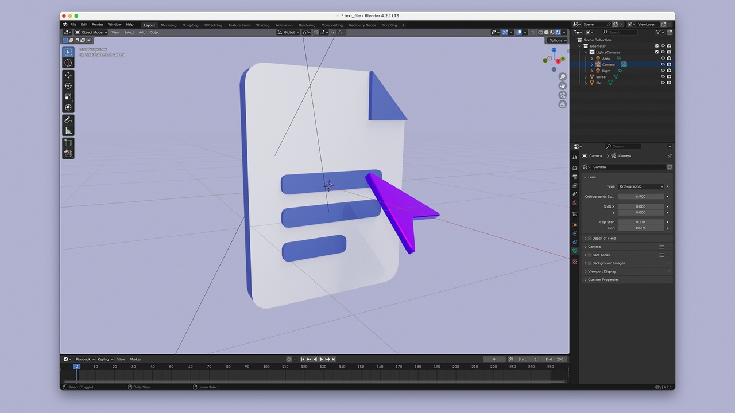The image size is (735, 413).
Task: Hide the cursor object in viewport
Action: click(x=663, y=77)
